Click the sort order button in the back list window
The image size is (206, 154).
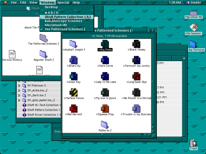pos(184,58)
